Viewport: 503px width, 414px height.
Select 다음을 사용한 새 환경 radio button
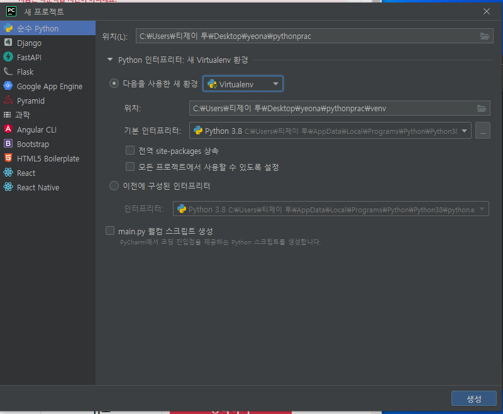pos(114,84)
